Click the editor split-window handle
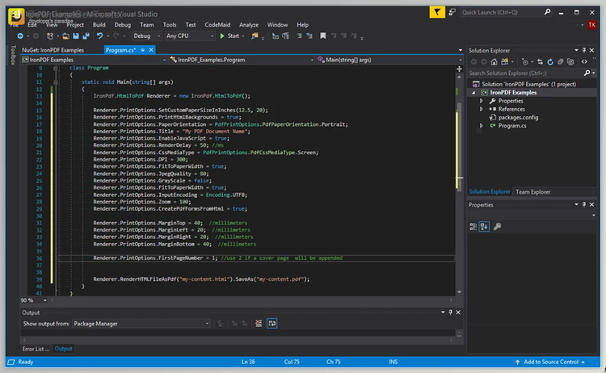 (459, 69)
